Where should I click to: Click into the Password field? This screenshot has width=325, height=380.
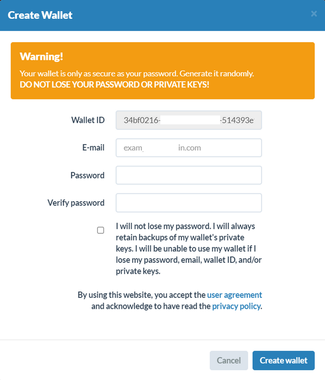click(188, 175)
